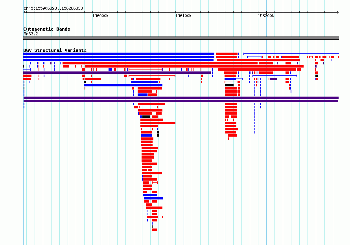Screen dimensions: 350x245
Task: Click the longest red bar in the central stack
Action: click(158, 123)
